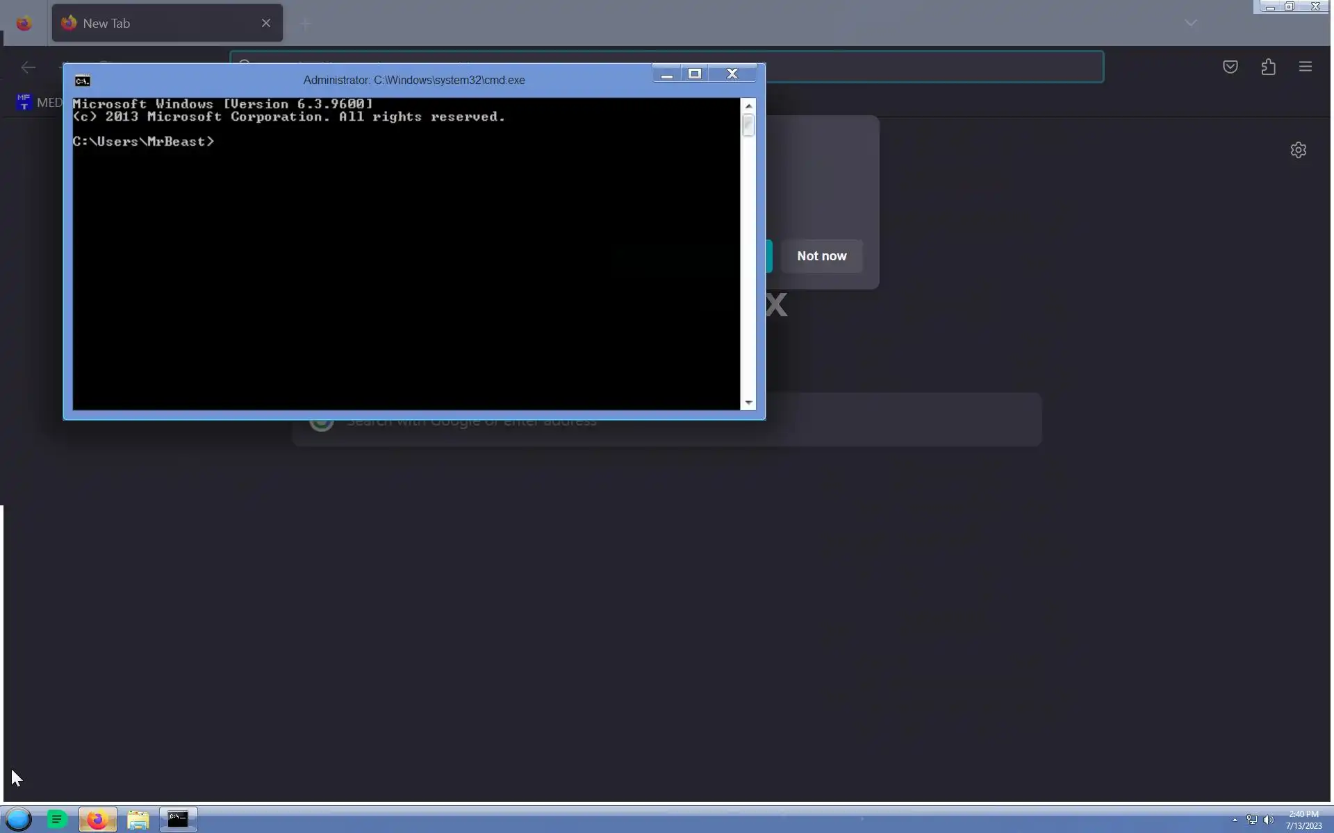This screenshot has width=1334, height=833.
Task: Click the Not now button
Action: tap(821, 256)
